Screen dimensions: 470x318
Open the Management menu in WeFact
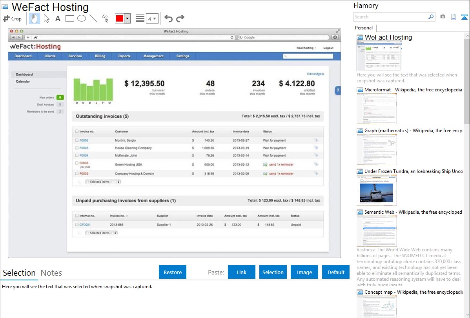tap(153, 56)
